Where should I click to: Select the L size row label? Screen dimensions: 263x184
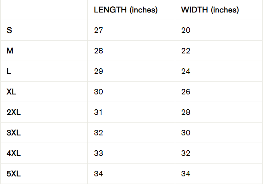tap(9, 72)
